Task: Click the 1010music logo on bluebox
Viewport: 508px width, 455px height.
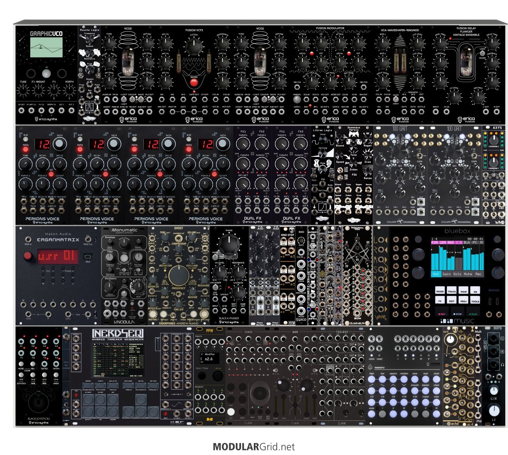Action: (457, 321)
